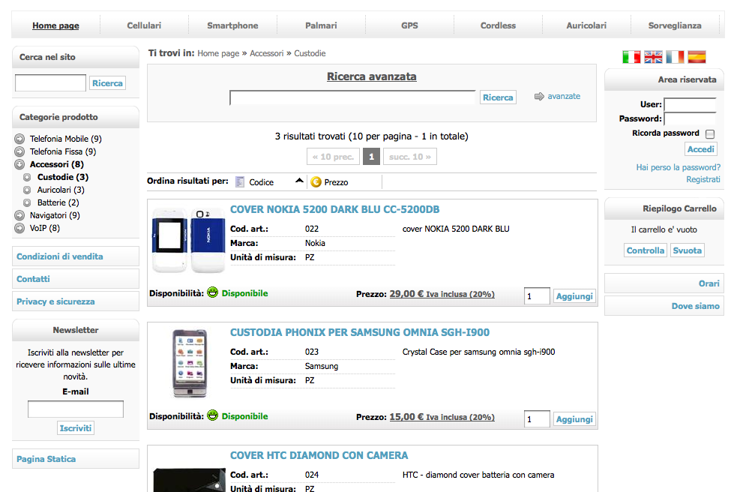
Task: Expand Navigatori category bullet
Action: 19,215
